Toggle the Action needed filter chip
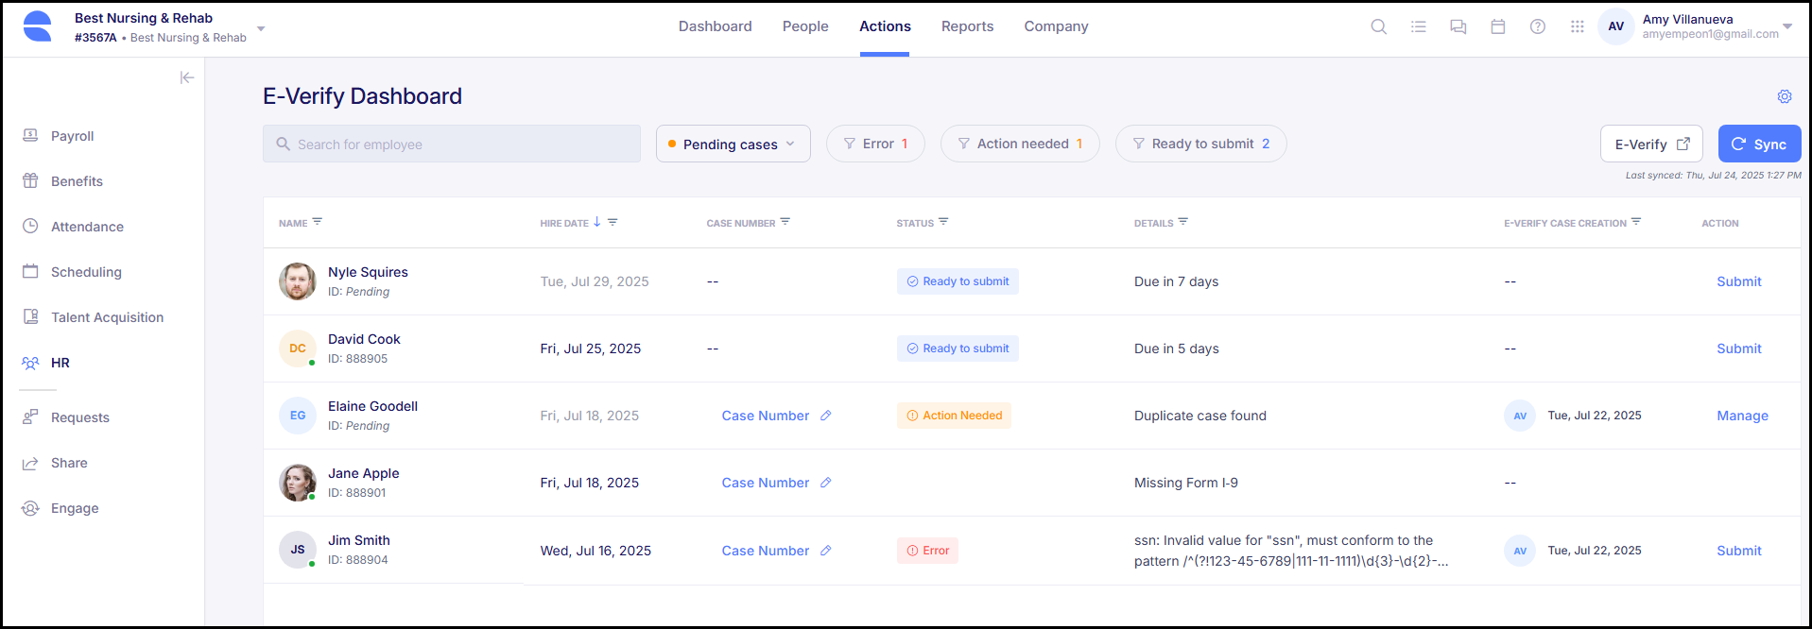The width and height of the screenshot is (1812, 629). point(1019,144)
